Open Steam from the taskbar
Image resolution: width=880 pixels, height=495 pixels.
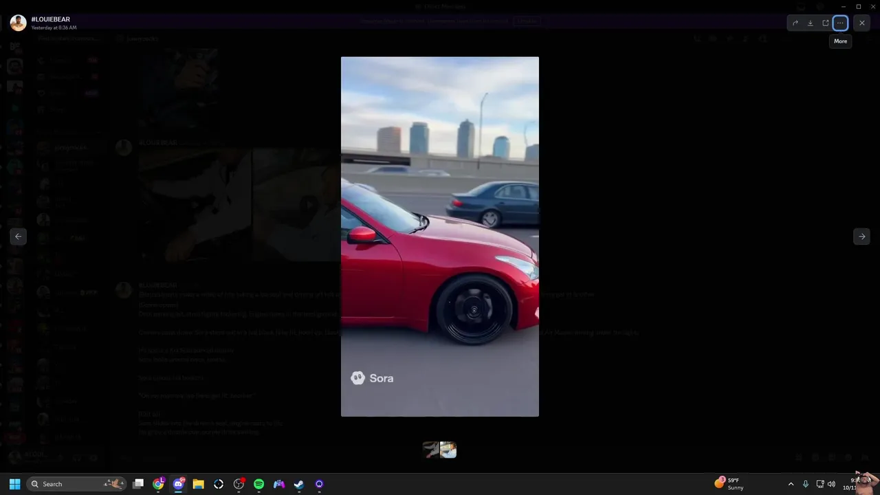pos(299,484)
